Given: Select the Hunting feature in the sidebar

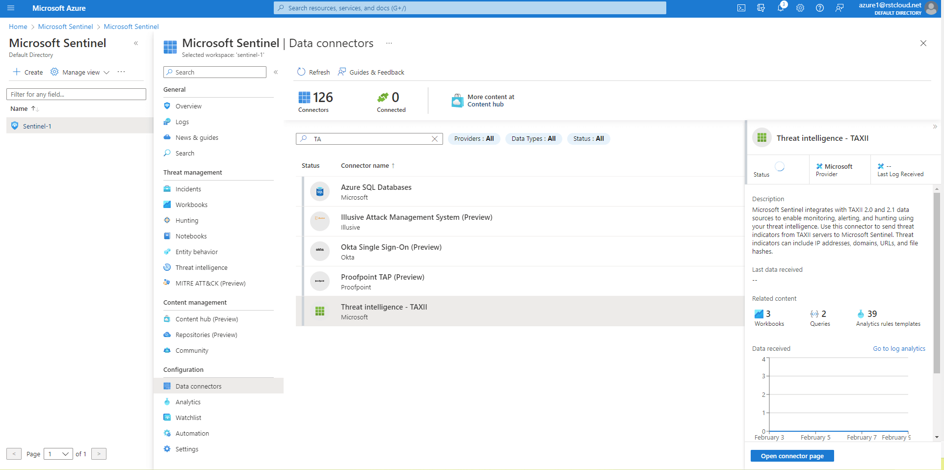Looking at the screenshot, I should [186, 220].
